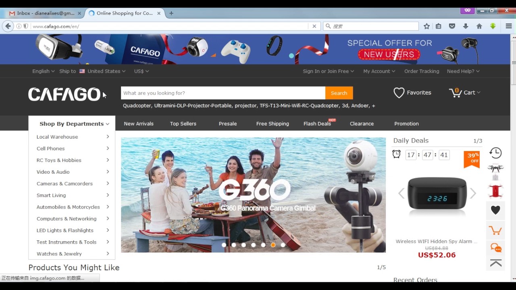Click the green download add-on icon
Screen dimensions: 516x290
point(493,26)
